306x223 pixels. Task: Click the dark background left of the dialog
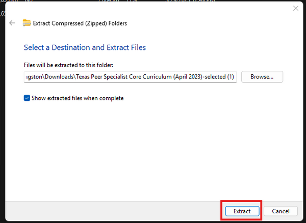[x=2, y=127]
